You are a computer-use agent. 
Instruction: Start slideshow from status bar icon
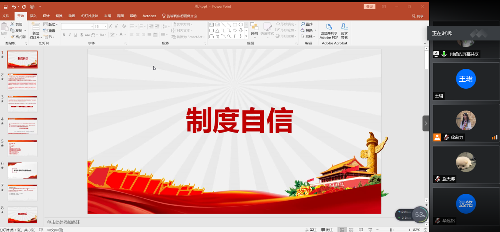tap(370, 230)
